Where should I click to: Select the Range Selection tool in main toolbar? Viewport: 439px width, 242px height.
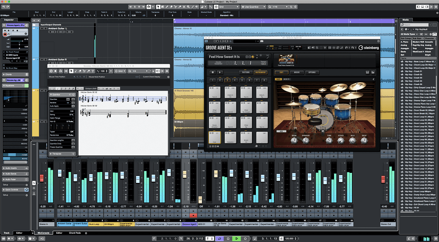[x=163, y=7]
